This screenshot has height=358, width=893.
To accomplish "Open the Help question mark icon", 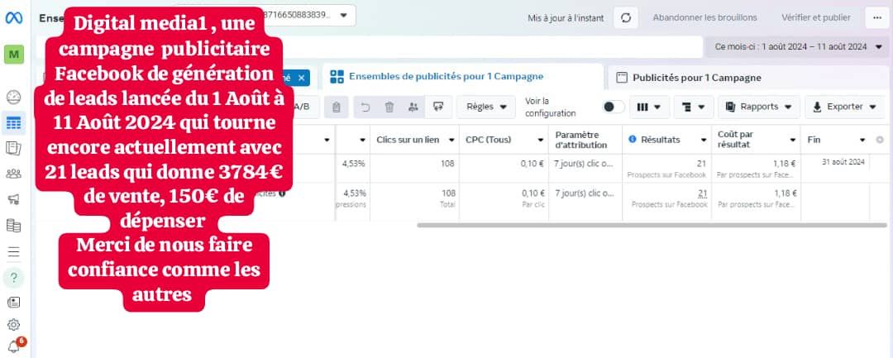I will (14, 277).
